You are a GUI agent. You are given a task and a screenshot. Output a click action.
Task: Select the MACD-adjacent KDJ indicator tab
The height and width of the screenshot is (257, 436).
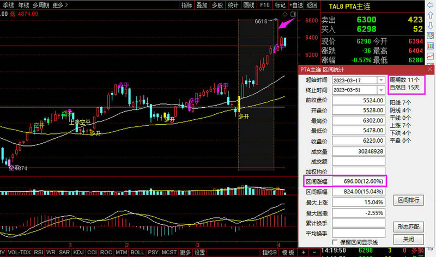(x=78, y=253)
